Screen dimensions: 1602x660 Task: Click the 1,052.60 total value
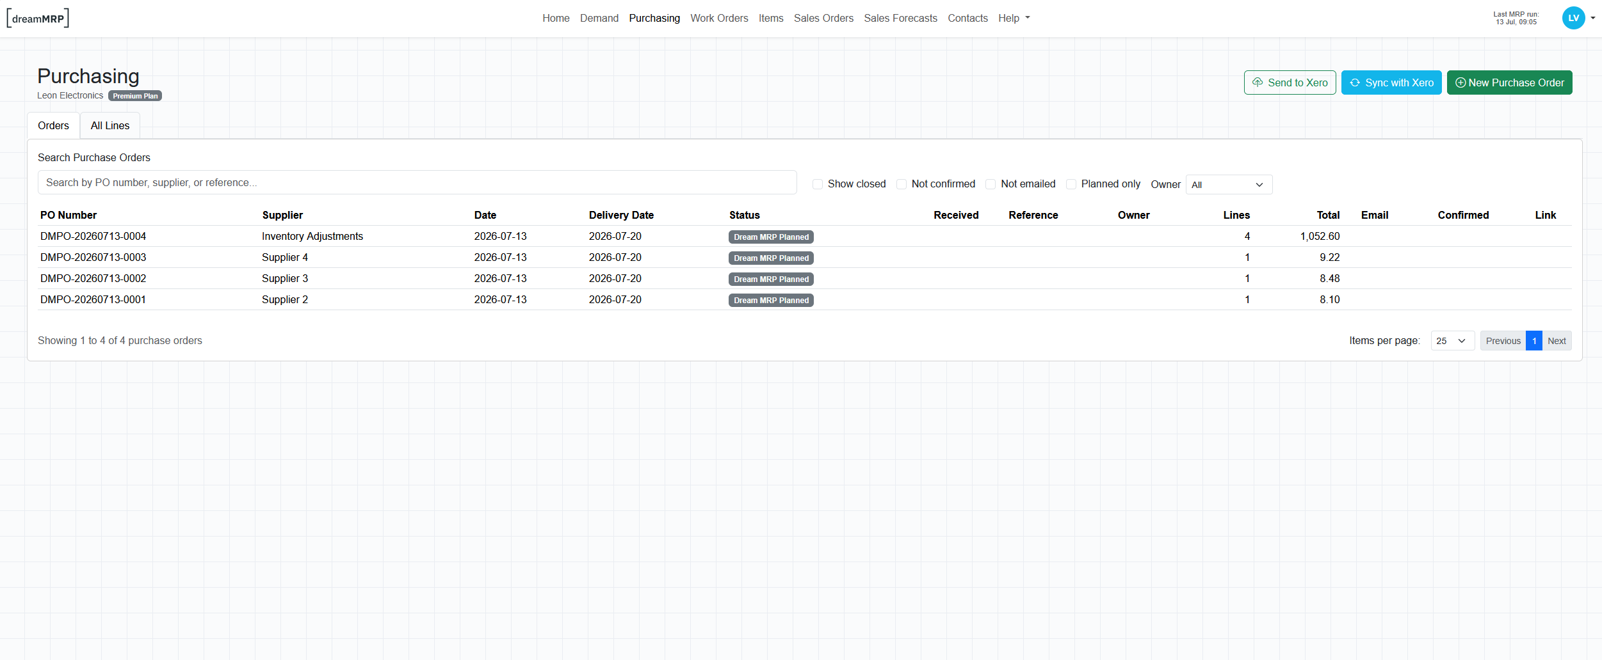click(x=1320, y=236)
